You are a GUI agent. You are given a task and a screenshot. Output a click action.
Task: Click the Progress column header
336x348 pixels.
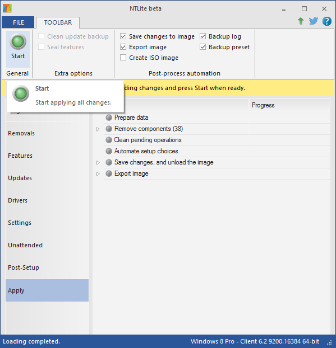(x=289, y=105)
